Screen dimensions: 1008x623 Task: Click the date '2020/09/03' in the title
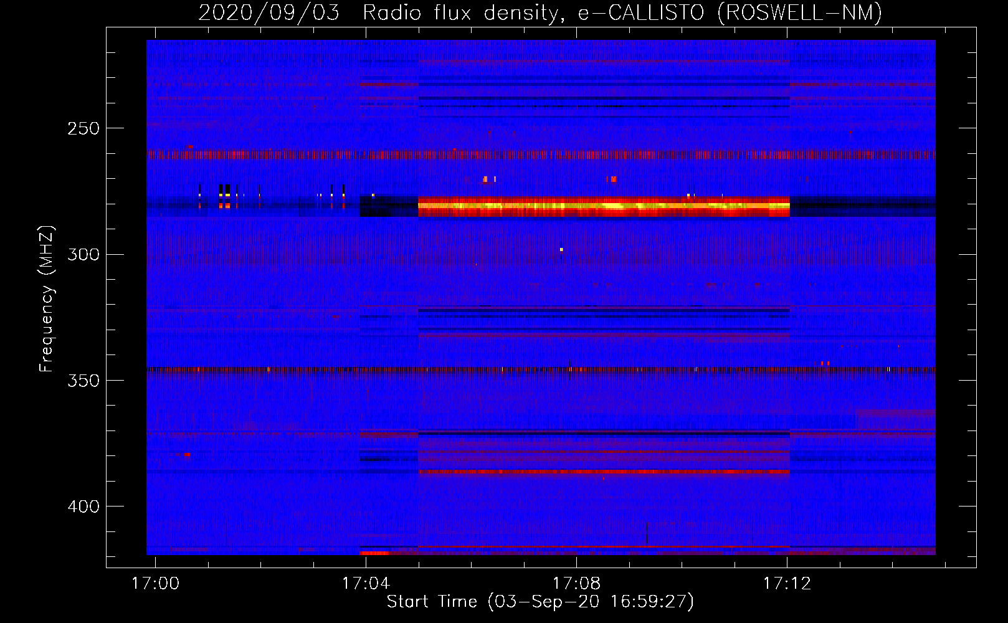tap(269, 12)
